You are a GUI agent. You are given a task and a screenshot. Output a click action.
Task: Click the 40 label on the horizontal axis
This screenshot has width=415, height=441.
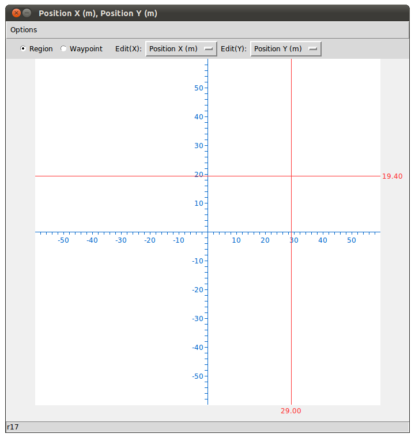tap(323, 240)
